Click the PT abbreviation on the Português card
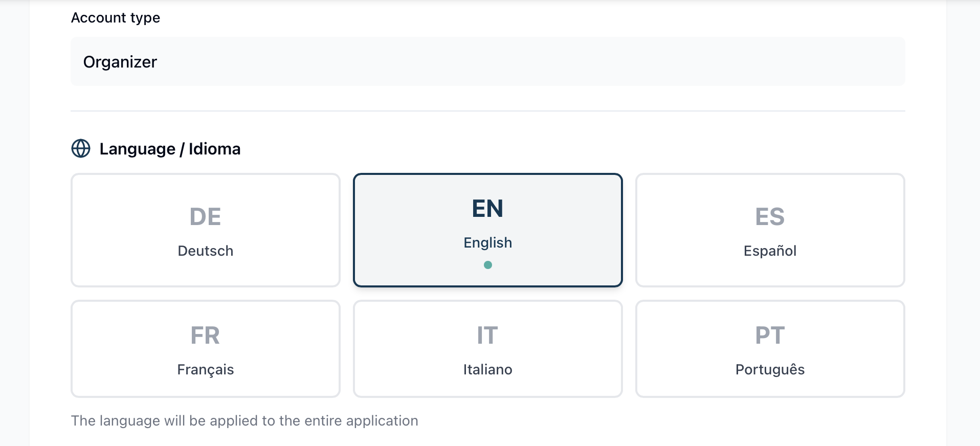 (x=769, y=335)
